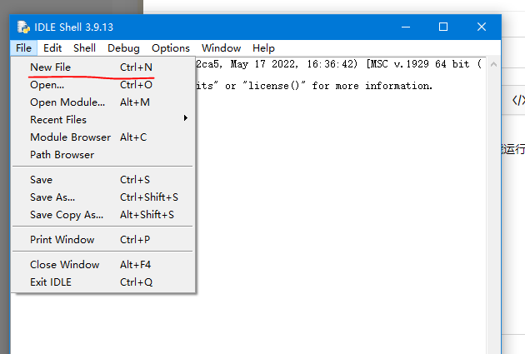Select Print Window menu entry
Viewport: 525px width, 354px height.
coord(103,240)
